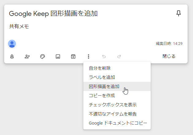Archive the note with the archive icon
This screenshot has height=135, width=193.
[73, 57]
